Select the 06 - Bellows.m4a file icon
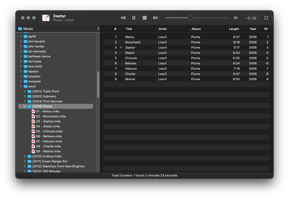289x199 pixels. click(33, 136)
